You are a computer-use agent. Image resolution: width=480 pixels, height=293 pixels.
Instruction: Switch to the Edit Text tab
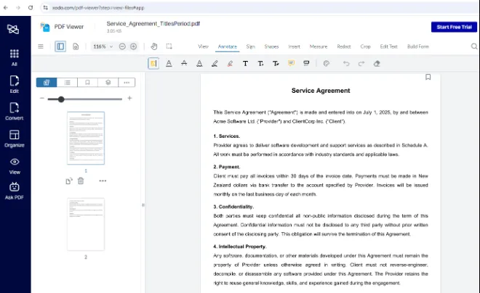point(389,46)
